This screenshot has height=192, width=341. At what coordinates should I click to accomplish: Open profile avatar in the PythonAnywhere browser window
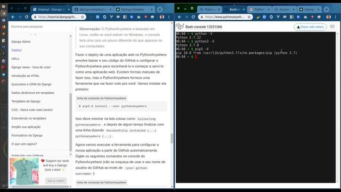(x=328, y=17)
